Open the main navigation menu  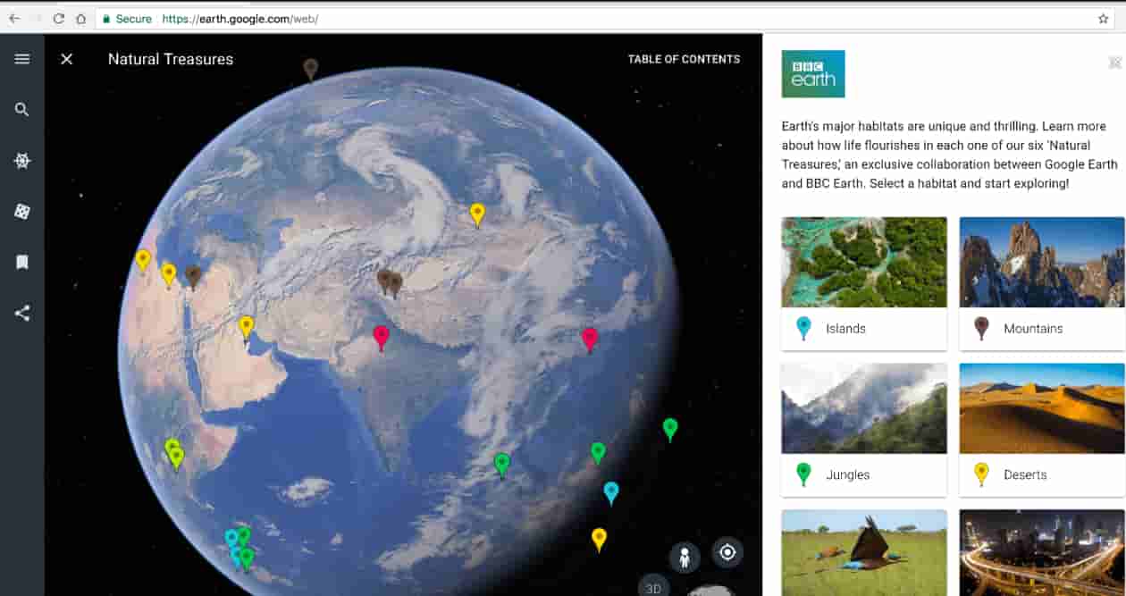click(x=21, y=58)
